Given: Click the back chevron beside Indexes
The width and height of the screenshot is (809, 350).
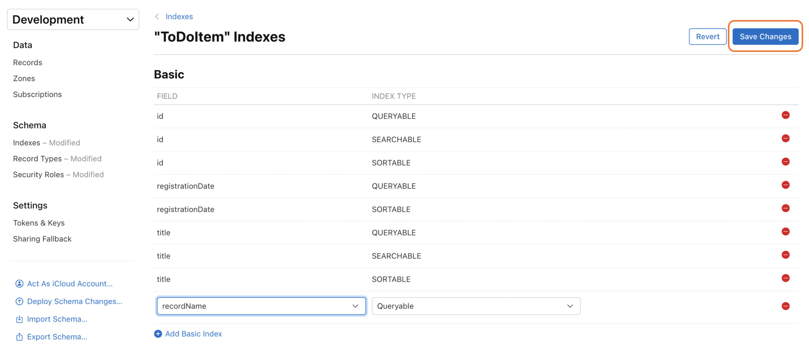Looking at the screenshot, I should 157,17.
